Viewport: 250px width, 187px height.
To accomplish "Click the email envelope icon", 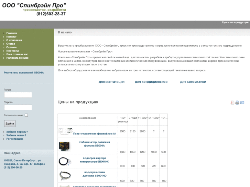I will coord(242,103).
